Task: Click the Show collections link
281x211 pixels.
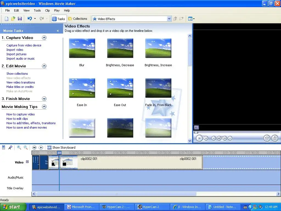Action: [x=17, y=74]
